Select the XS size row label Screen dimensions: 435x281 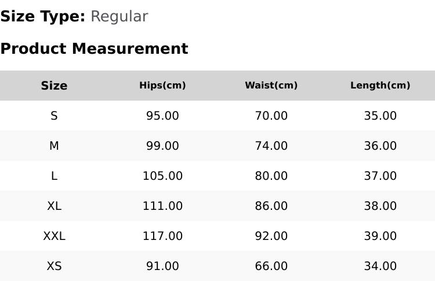click(x=54, y=266)
